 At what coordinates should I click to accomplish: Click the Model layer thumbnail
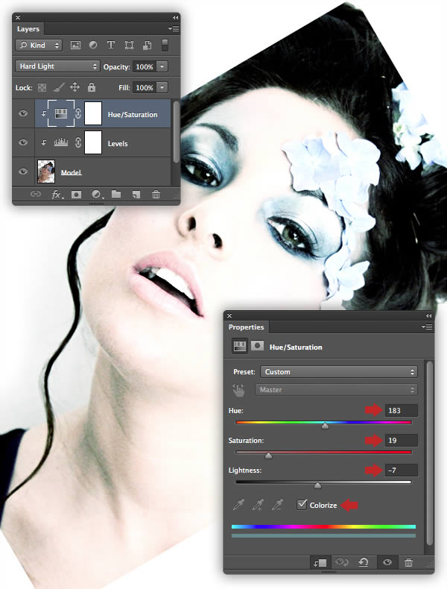click(46, 171)
